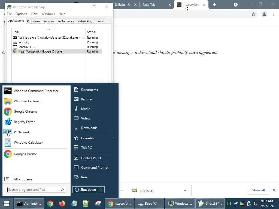Switch to the Performance tab

(x=66, y=21)
